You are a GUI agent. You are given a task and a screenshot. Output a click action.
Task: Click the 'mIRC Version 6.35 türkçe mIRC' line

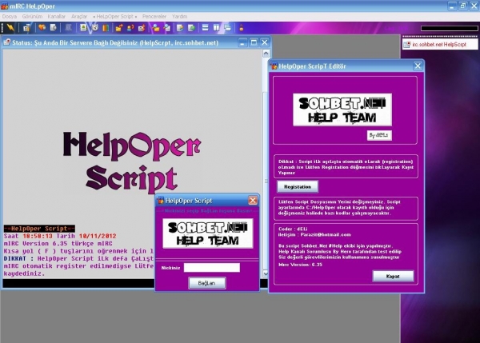coord(58,244)
